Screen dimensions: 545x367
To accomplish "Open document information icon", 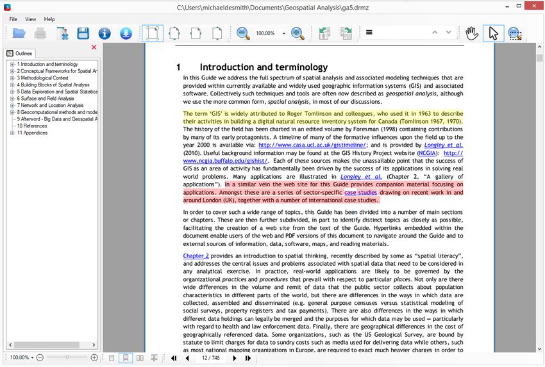I will coord(105,33).
